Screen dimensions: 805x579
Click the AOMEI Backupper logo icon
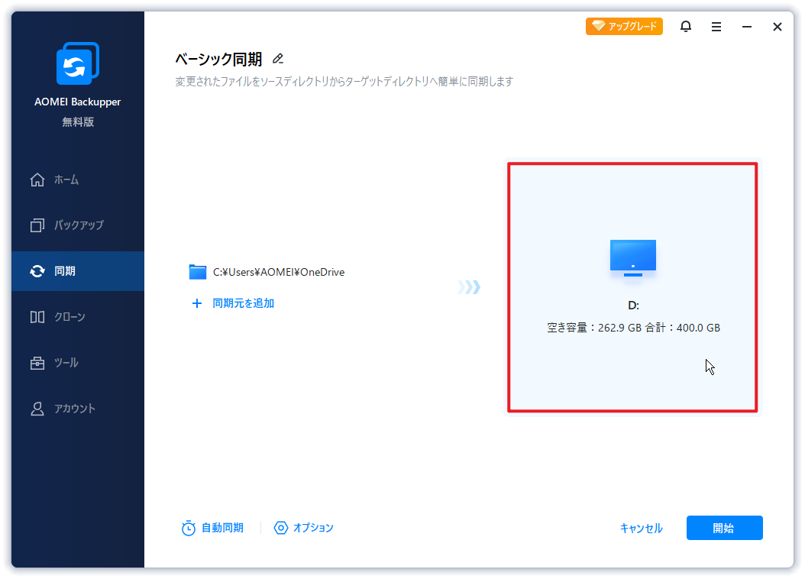78,63
